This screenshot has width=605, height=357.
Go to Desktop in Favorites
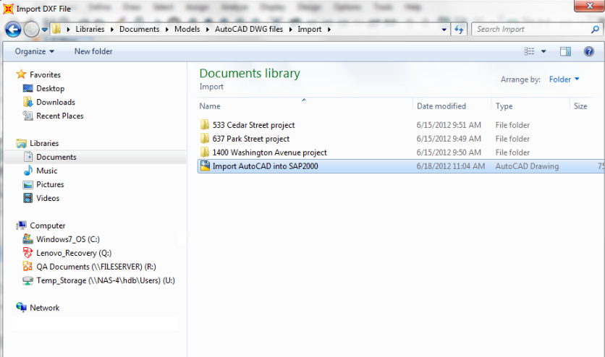50,89
